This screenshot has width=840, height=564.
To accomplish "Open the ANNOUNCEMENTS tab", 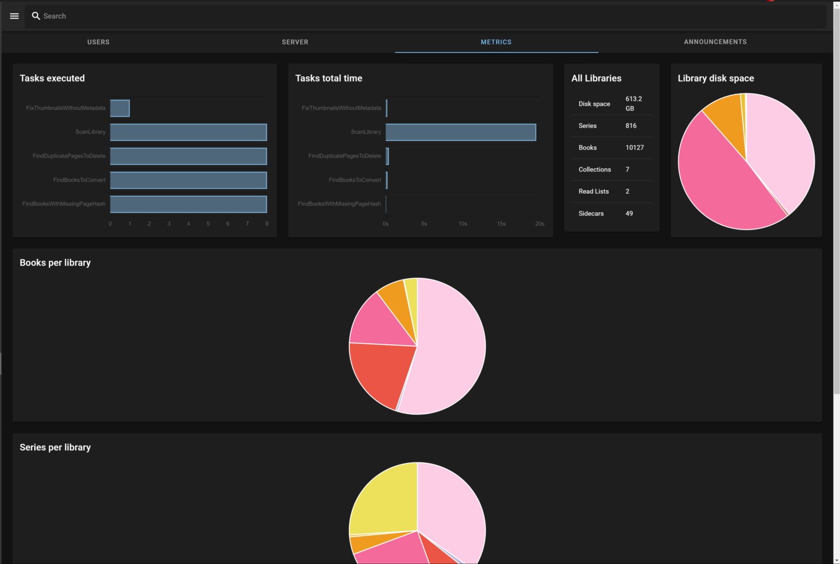I will 715,42.
